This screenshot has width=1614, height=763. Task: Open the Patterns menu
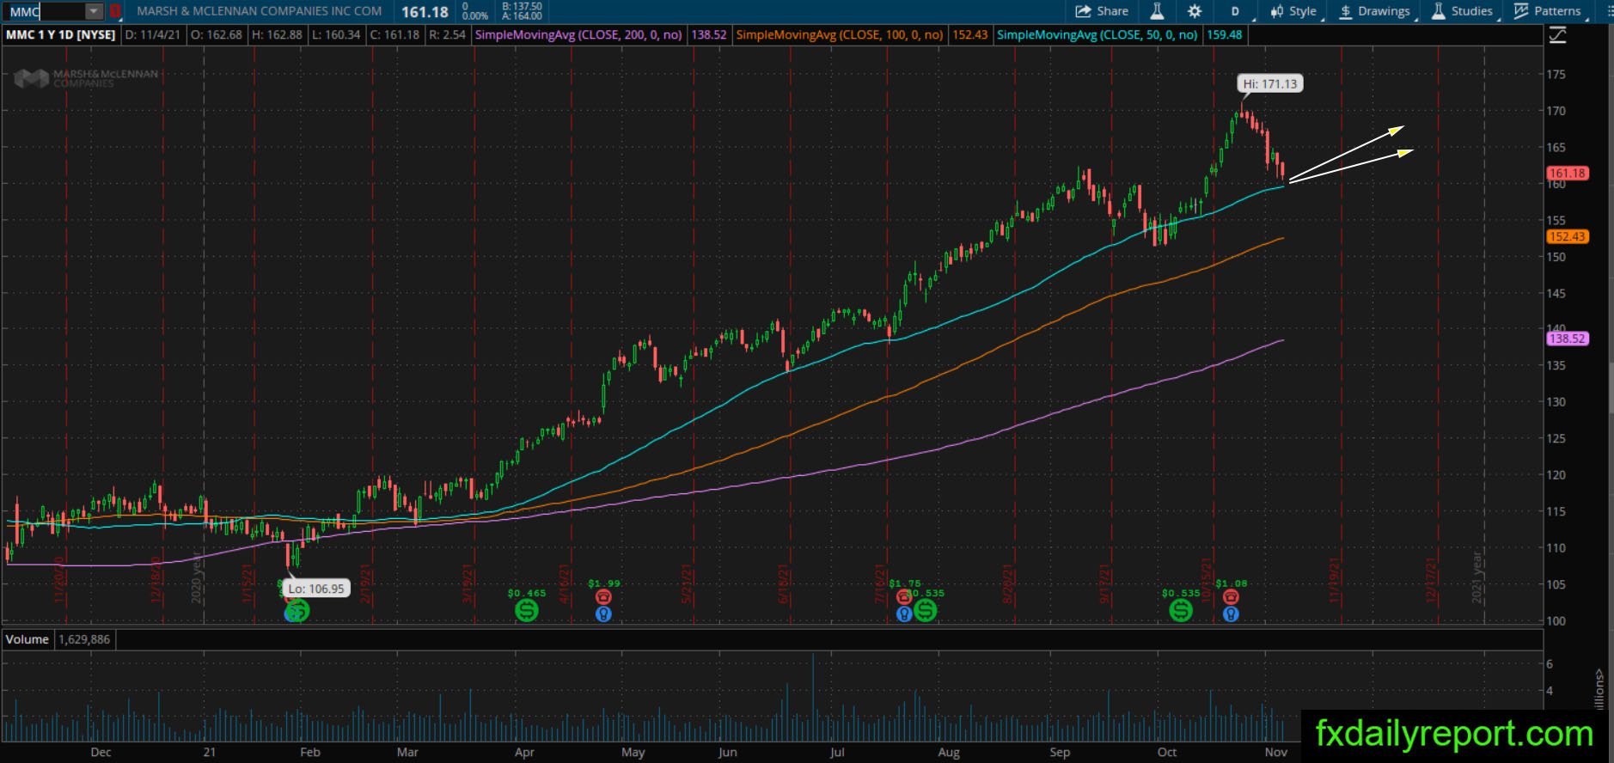point(1547,11)
